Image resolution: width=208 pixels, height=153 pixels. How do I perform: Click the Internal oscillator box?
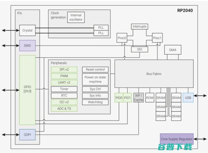pos(76,17)
